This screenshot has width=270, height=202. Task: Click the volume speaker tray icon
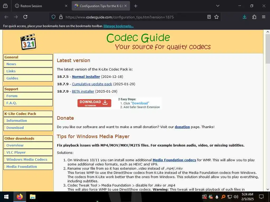[236, 197]
